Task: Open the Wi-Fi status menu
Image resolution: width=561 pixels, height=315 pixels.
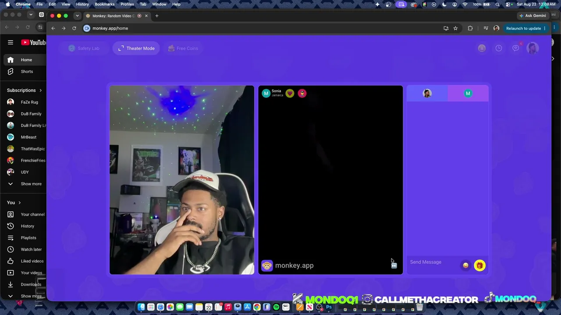Action: [x=465, y=4]
